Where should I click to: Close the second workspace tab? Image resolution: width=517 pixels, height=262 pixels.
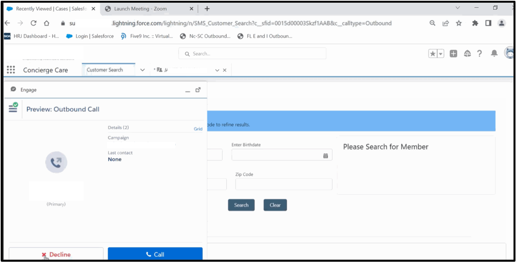coord(224,70)
